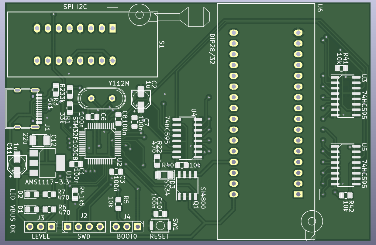Select the square pad of S1 SPI I2C switch
Viewport: 376px width, 245px height.
point(112,29)
